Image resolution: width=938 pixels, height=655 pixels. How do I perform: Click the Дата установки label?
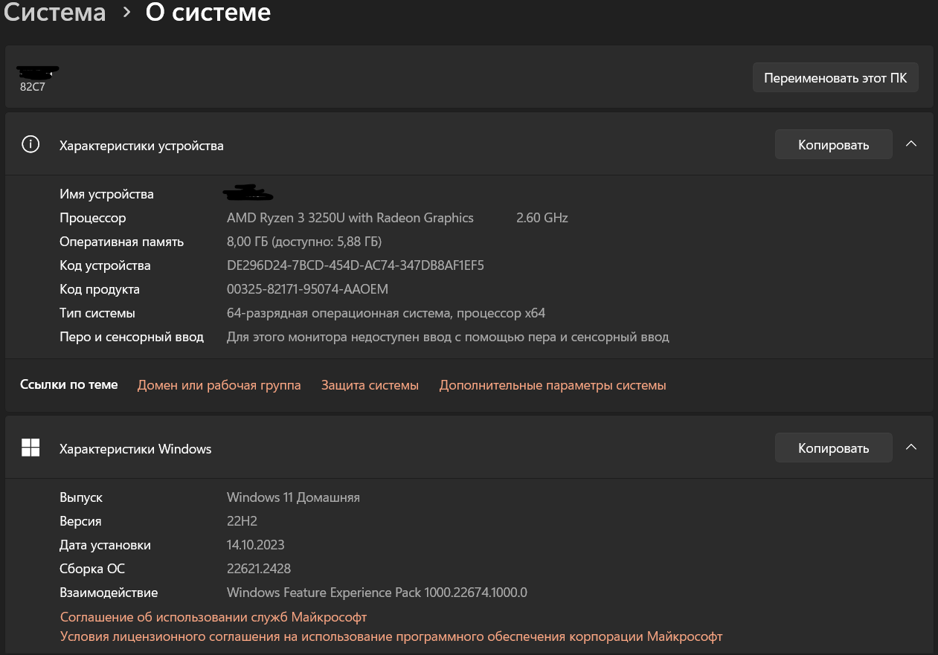(x=105, y=545)
